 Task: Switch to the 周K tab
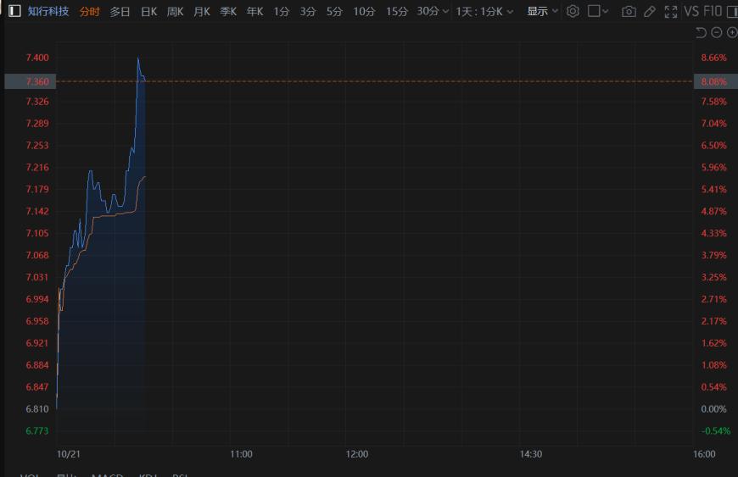pyautogui.click(x=175, y=11)
